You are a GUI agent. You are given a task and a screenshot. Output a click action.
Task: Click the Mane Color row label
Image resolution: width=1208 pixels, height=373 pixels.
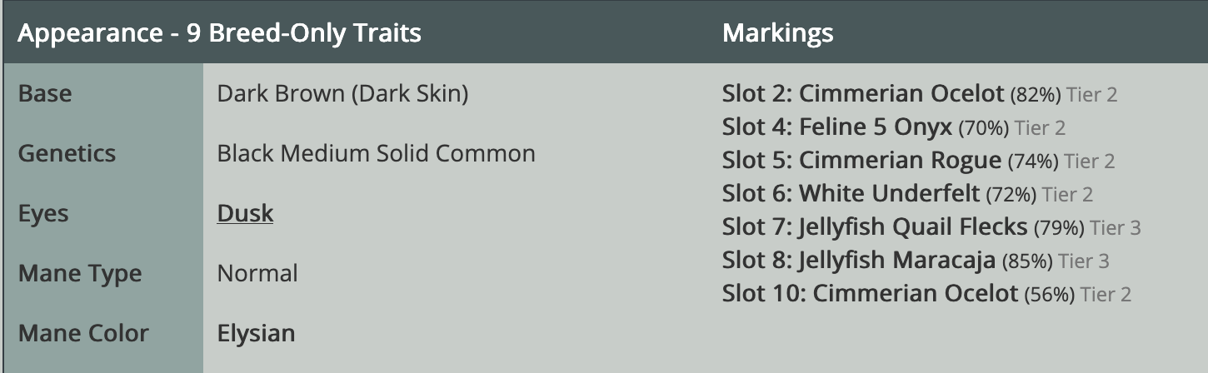pyautogui.click(x=83, y=333)
